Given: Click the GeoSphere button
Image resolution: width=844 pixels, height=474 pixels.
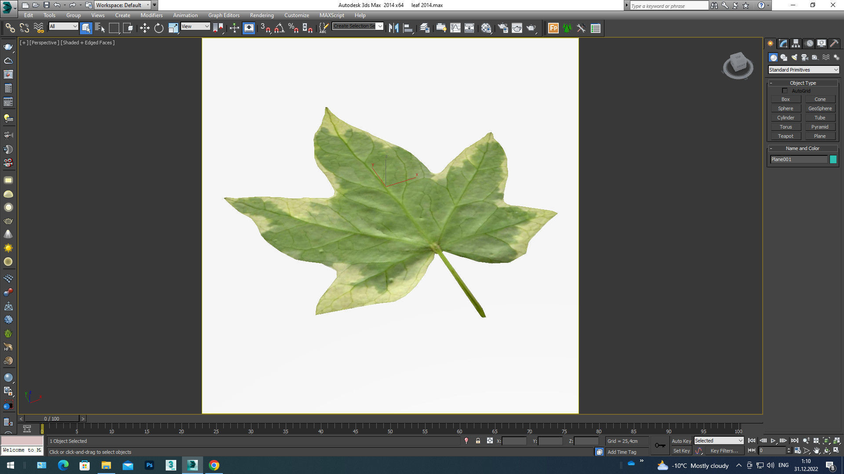Looking at the screenshot, I should tap(820, 108).
